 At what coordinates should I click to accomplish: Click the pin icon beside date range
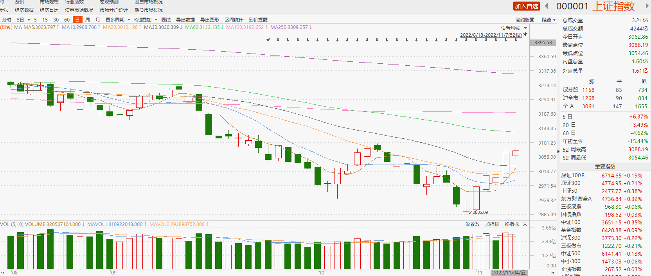tap(525, 34)
